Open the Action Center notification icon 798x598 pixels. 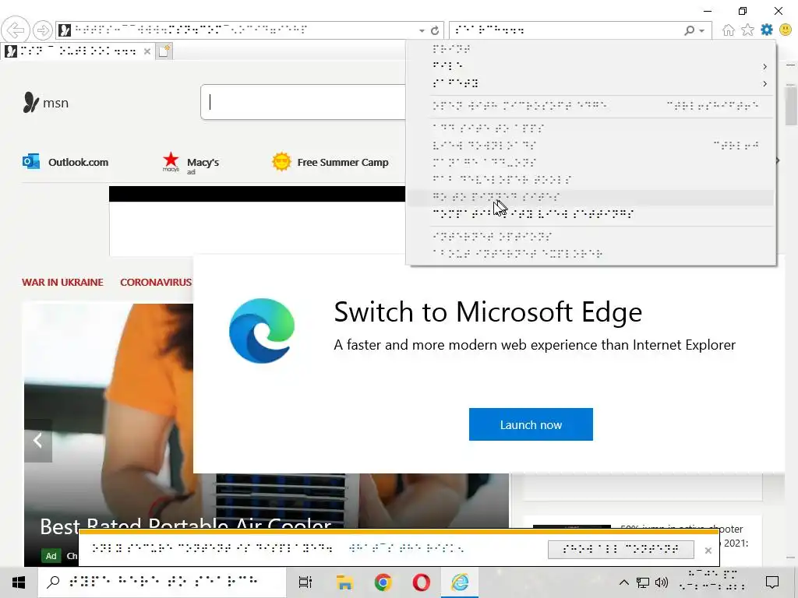[772, 582]
